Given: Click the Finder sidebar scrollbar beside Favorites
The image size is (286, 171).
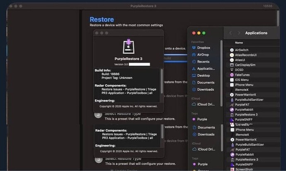Looking at the screenshot, I should point(221,73).
